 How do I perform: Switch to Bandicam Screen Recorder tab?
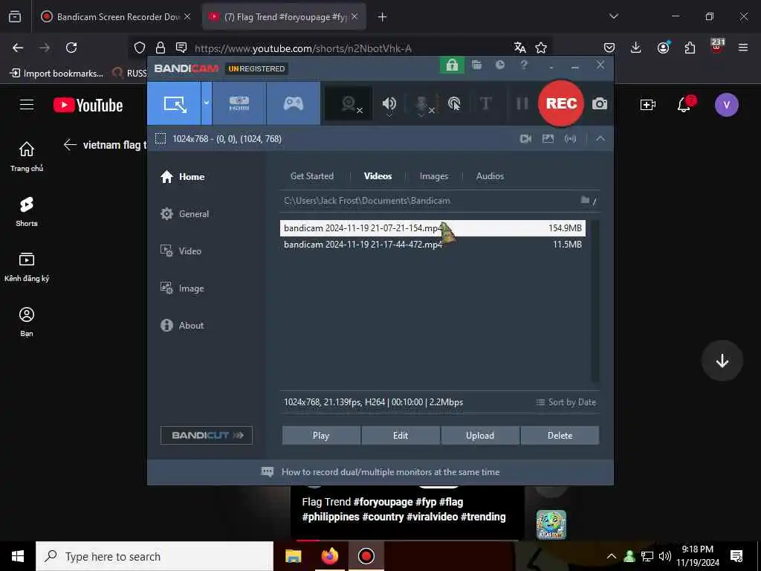[115, 17]
